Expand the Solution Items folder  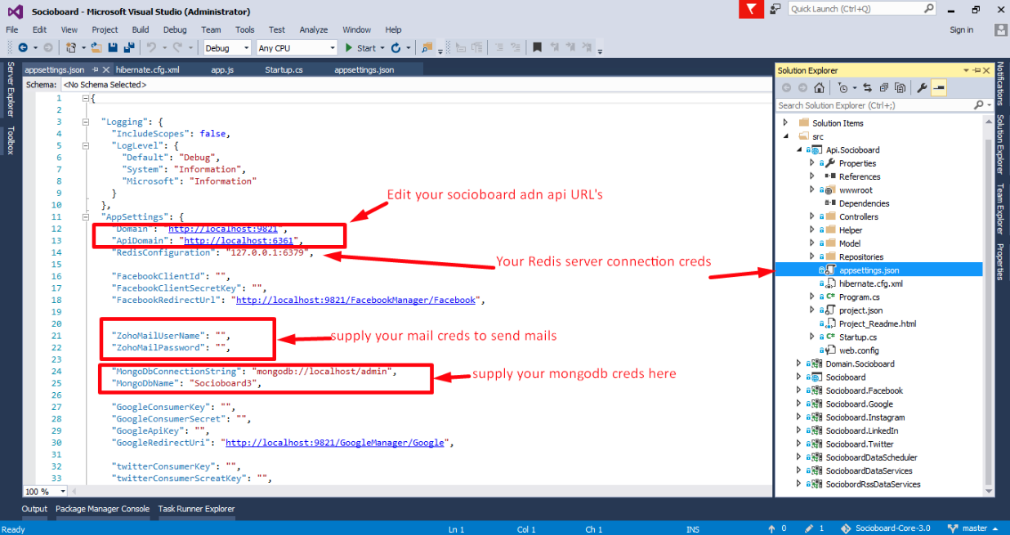pyautogui.click(x=786, y=123)
